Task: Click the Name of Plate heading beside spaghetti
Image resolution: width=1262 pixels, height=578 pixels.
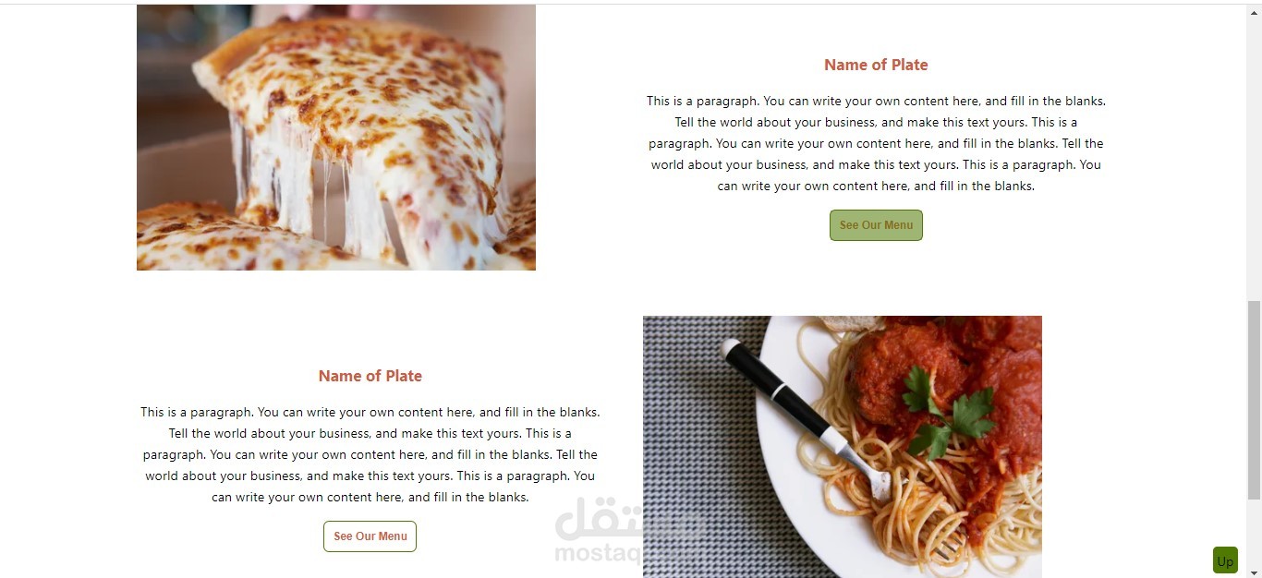Action: (370, 376)
